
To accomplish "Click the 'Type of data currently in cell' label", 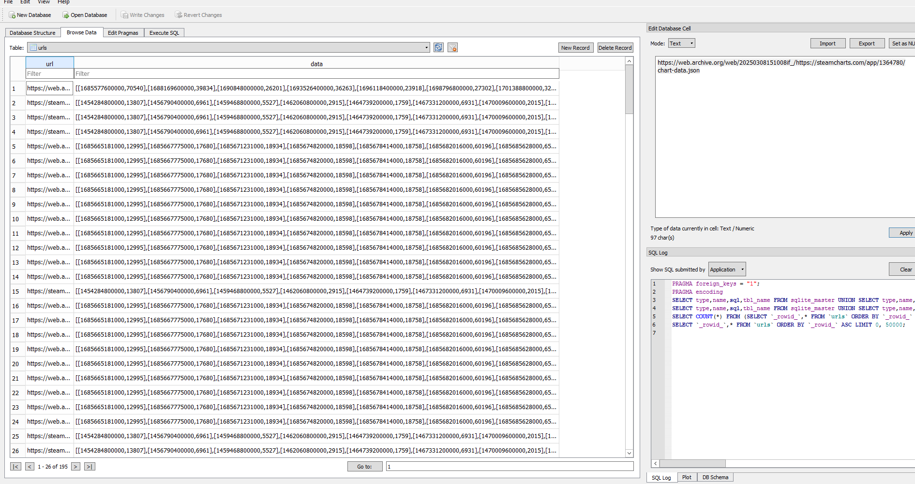I will 702,228.
